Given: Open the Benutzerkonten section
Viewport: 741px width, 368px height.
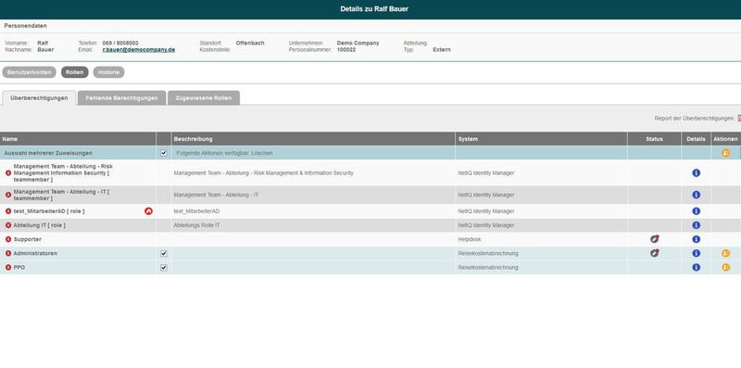Looking at the screenshot, I should 30,72.
